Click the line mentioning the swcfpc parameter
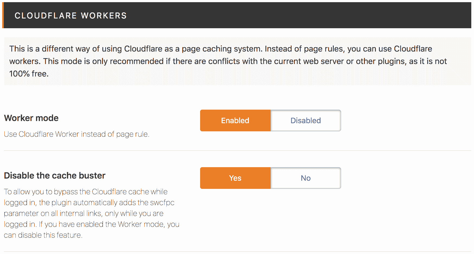474x254 pixels. (x=89, y=202)
